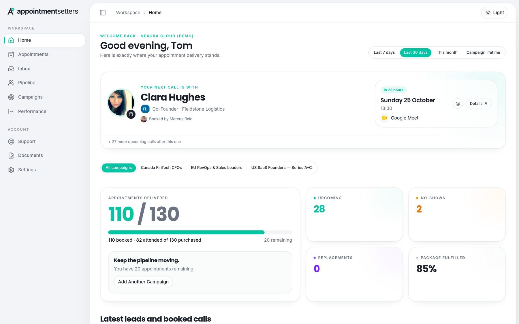
Task: Click the lifebuoy icon beside Details button
Action: [458, 104]
